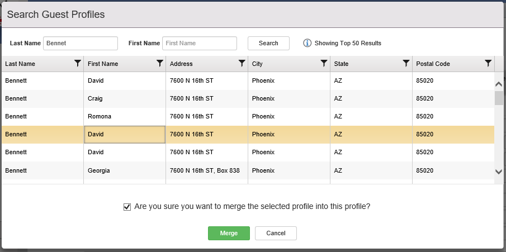Click the scroll down arrow in results grid
This screenshot has height=252, width=506.
[x=499, y=172]
